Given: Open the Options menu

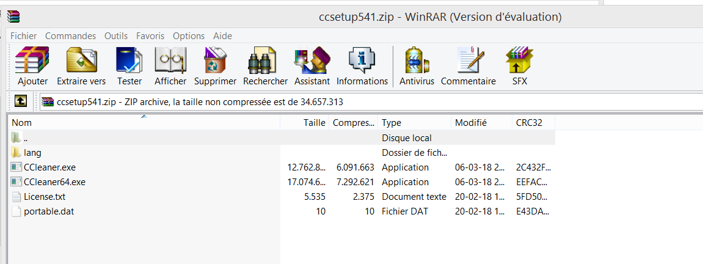Looking at the screenshot, I should [189, 36].
